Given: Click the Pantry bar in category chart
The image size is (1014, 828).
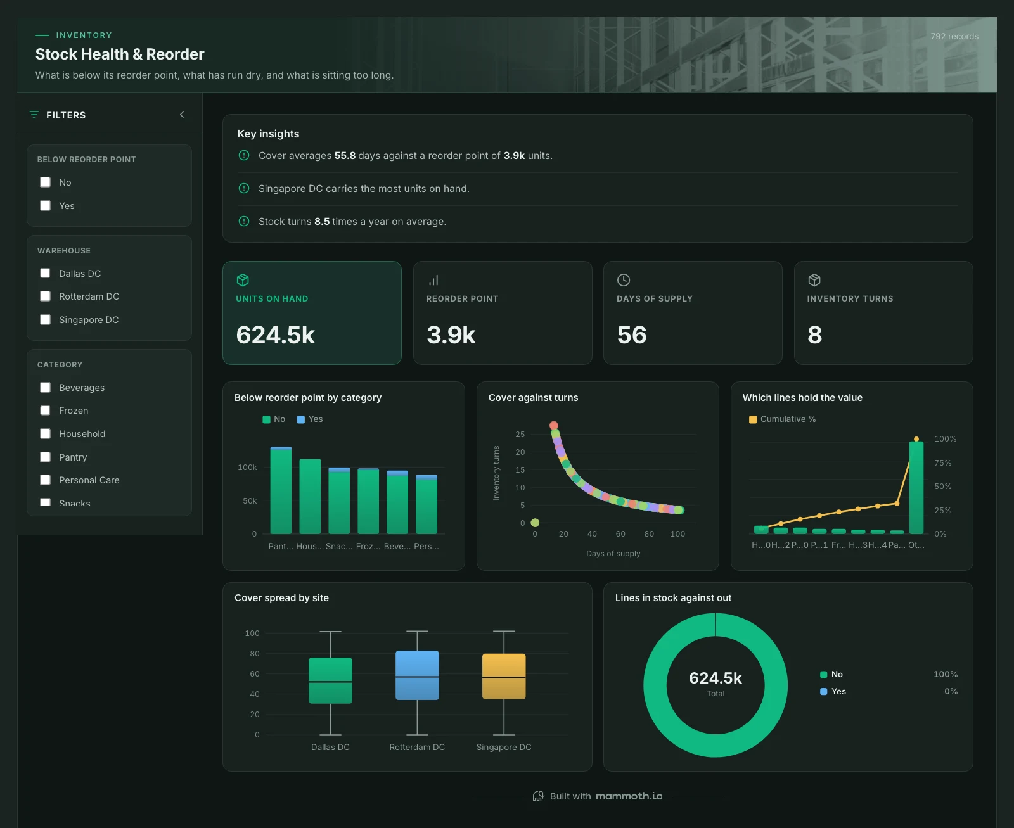Looking at the screenshot, I should point(281,490).
